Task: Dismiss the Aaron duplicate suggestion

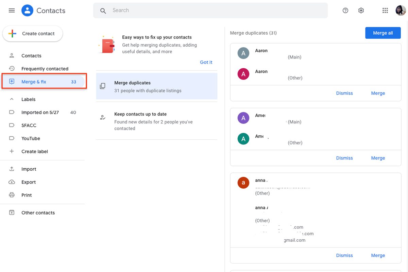Action: pyautogui.click(x=344, y=93)
